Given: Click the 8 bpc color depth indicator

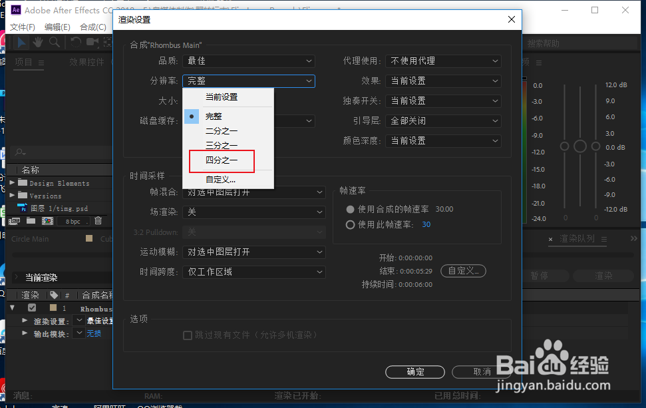Looking at the screenshot, I should [73, 222].
